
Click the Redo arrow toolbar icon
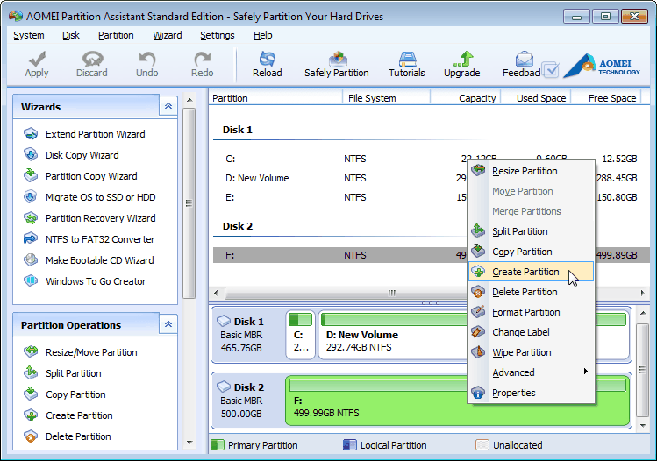tap(203, 60)
